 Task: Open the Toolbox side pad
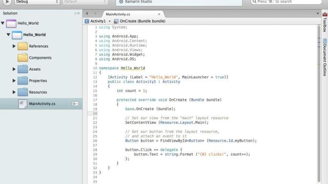pyautogui.click(x=325, y=22)
